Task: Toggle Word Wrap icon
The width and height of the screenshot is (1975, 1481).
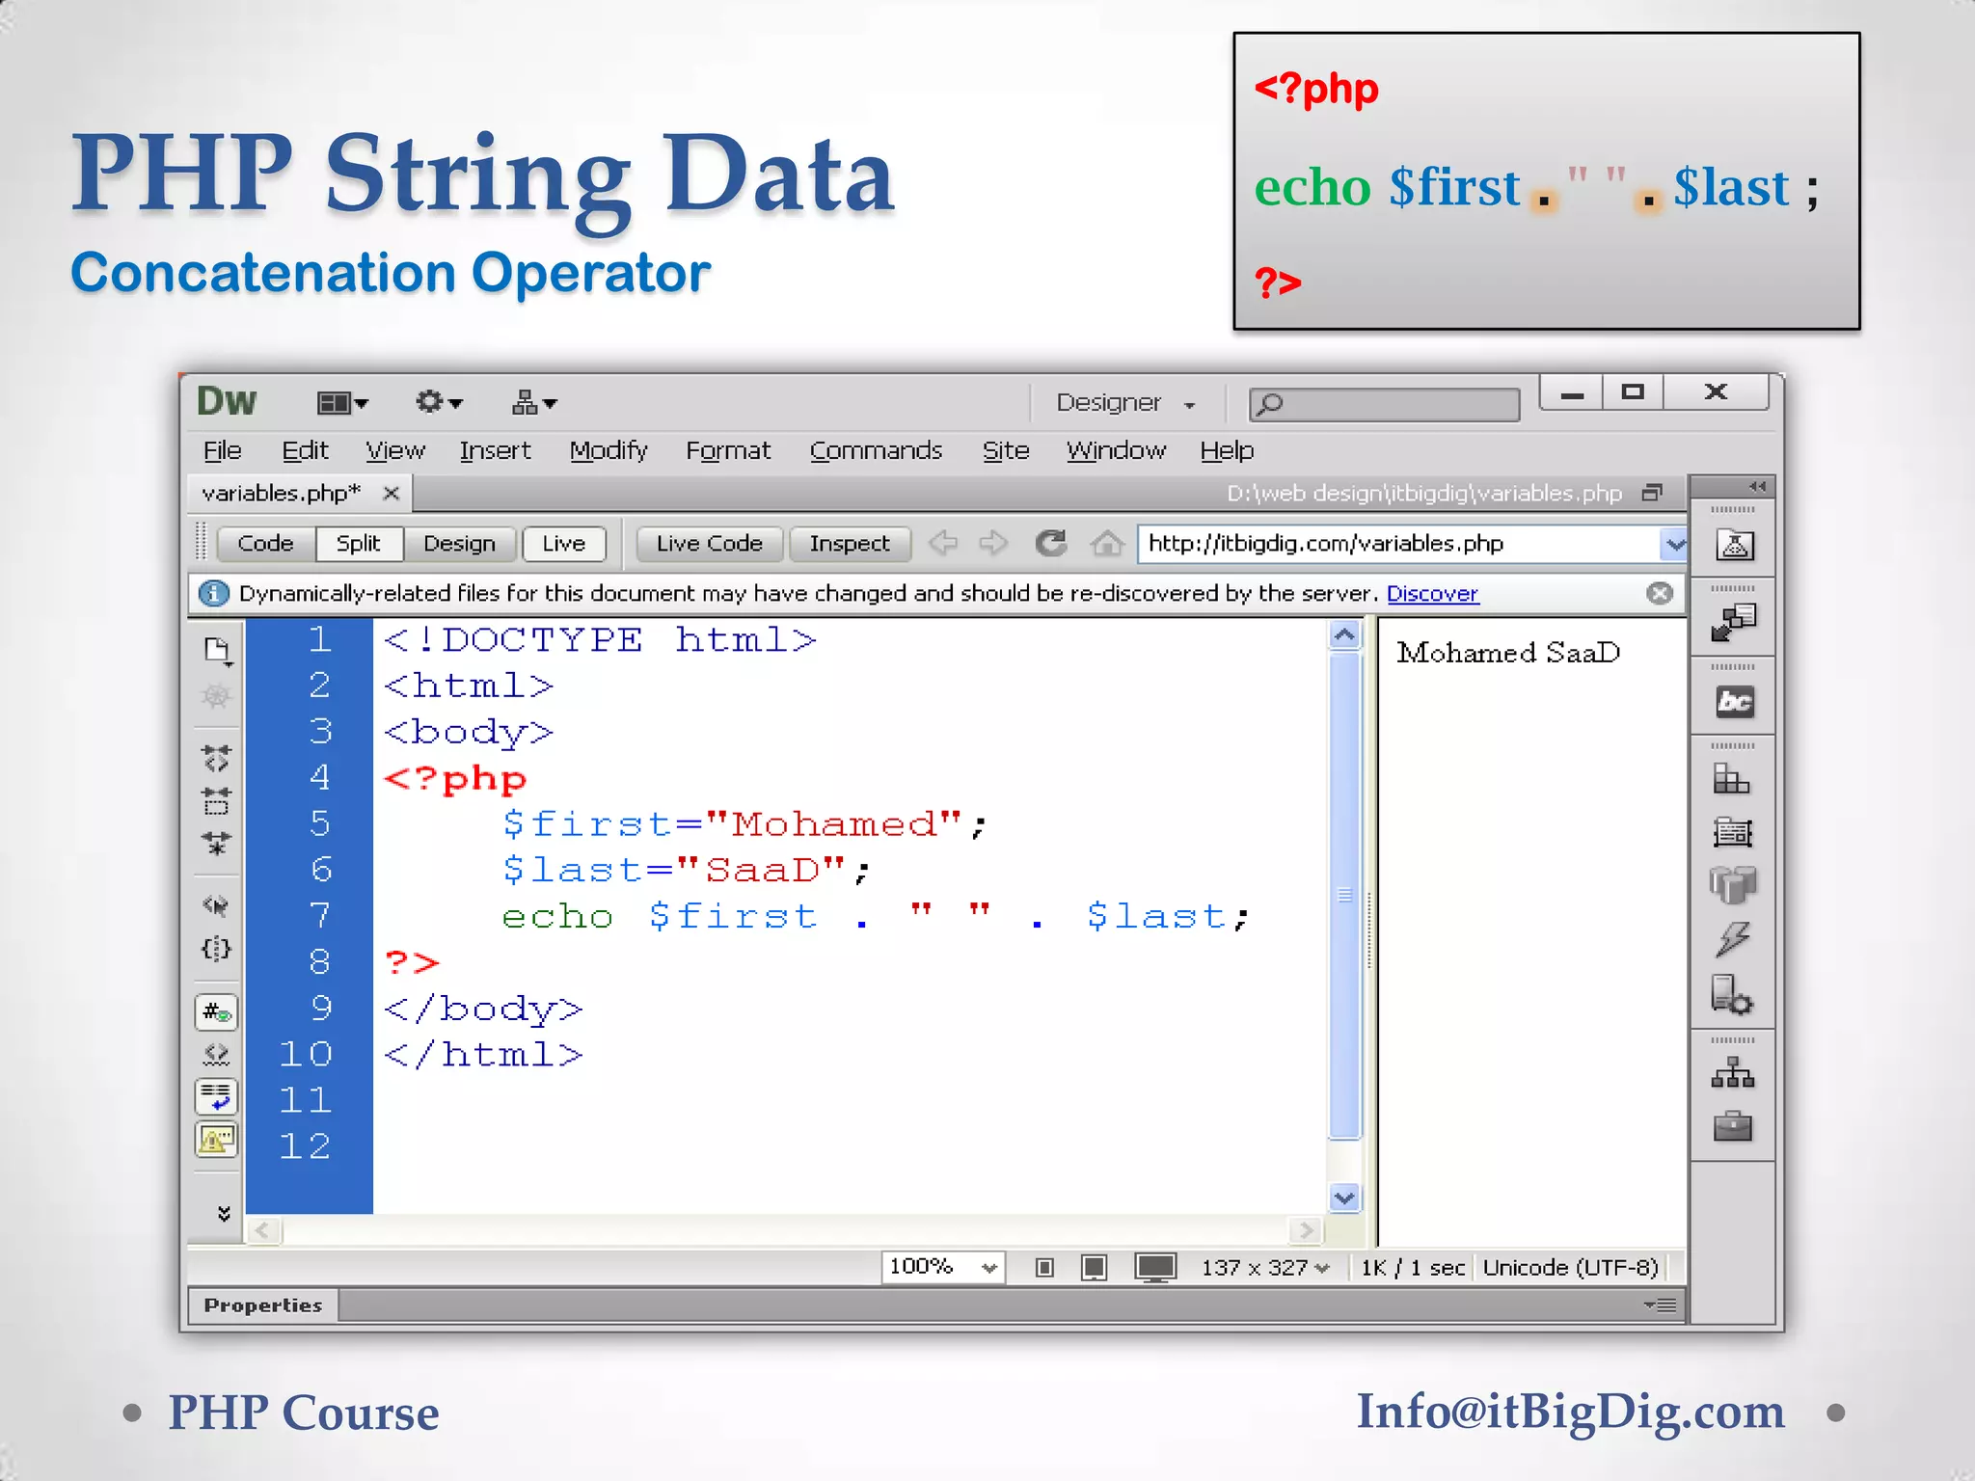Action: click(x=216, y=1097)
